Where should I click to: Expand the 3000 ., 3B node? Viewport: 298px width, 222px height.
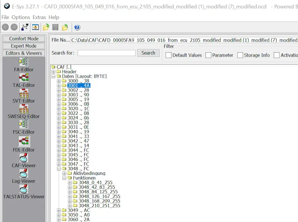59,81
